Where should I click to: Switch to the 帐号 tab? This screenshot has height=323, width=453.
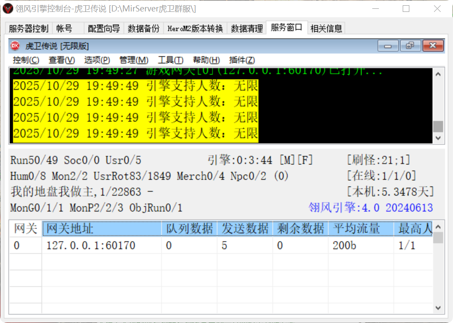tap(65, 28)
